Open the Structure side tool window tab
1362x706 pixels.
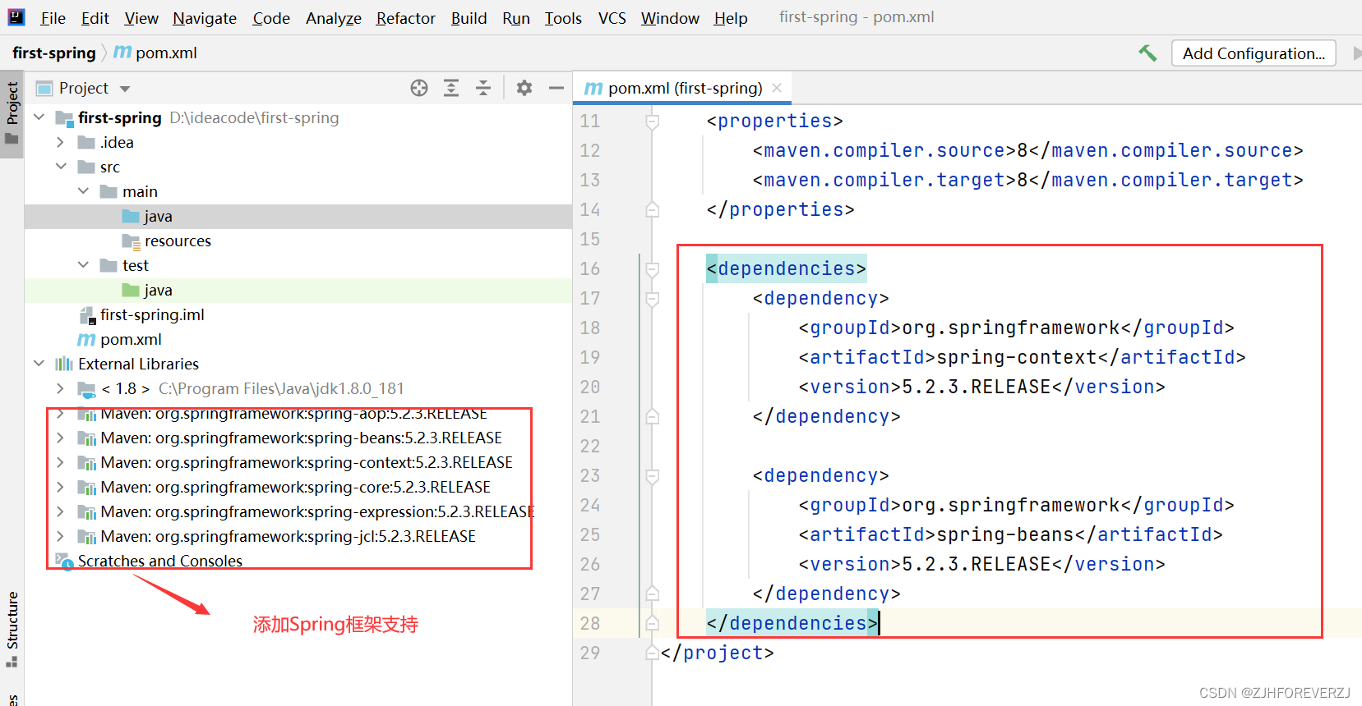pos(12,628)
